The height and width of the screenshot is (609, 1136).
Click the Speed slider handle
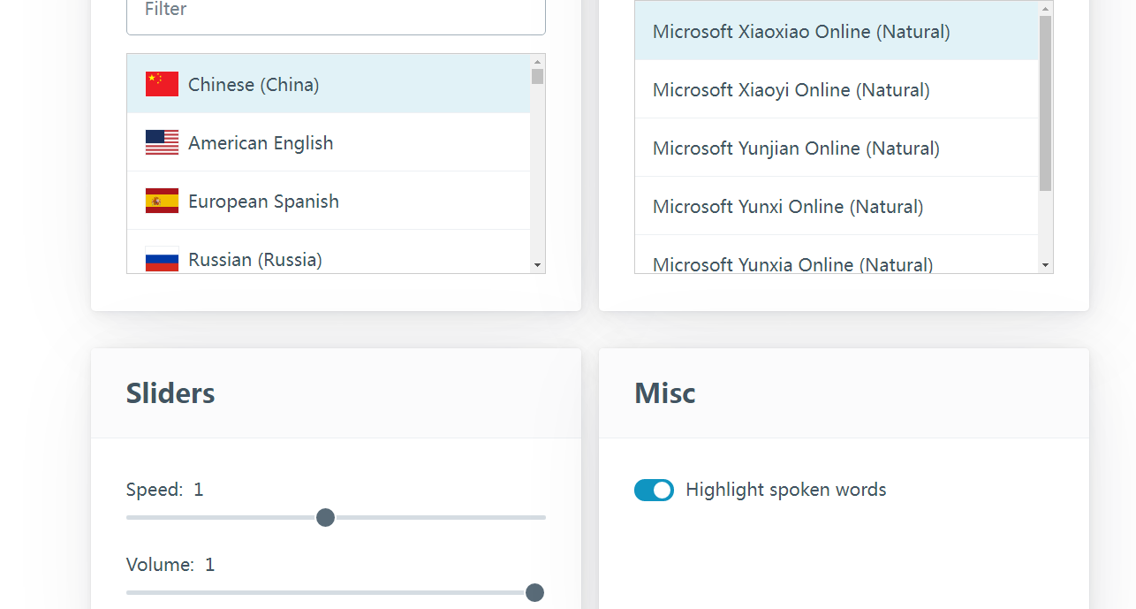point(325,517)
